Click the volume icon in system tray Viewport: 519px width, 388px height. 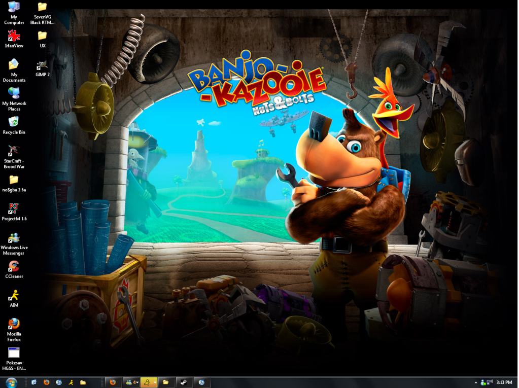point(491,382)
